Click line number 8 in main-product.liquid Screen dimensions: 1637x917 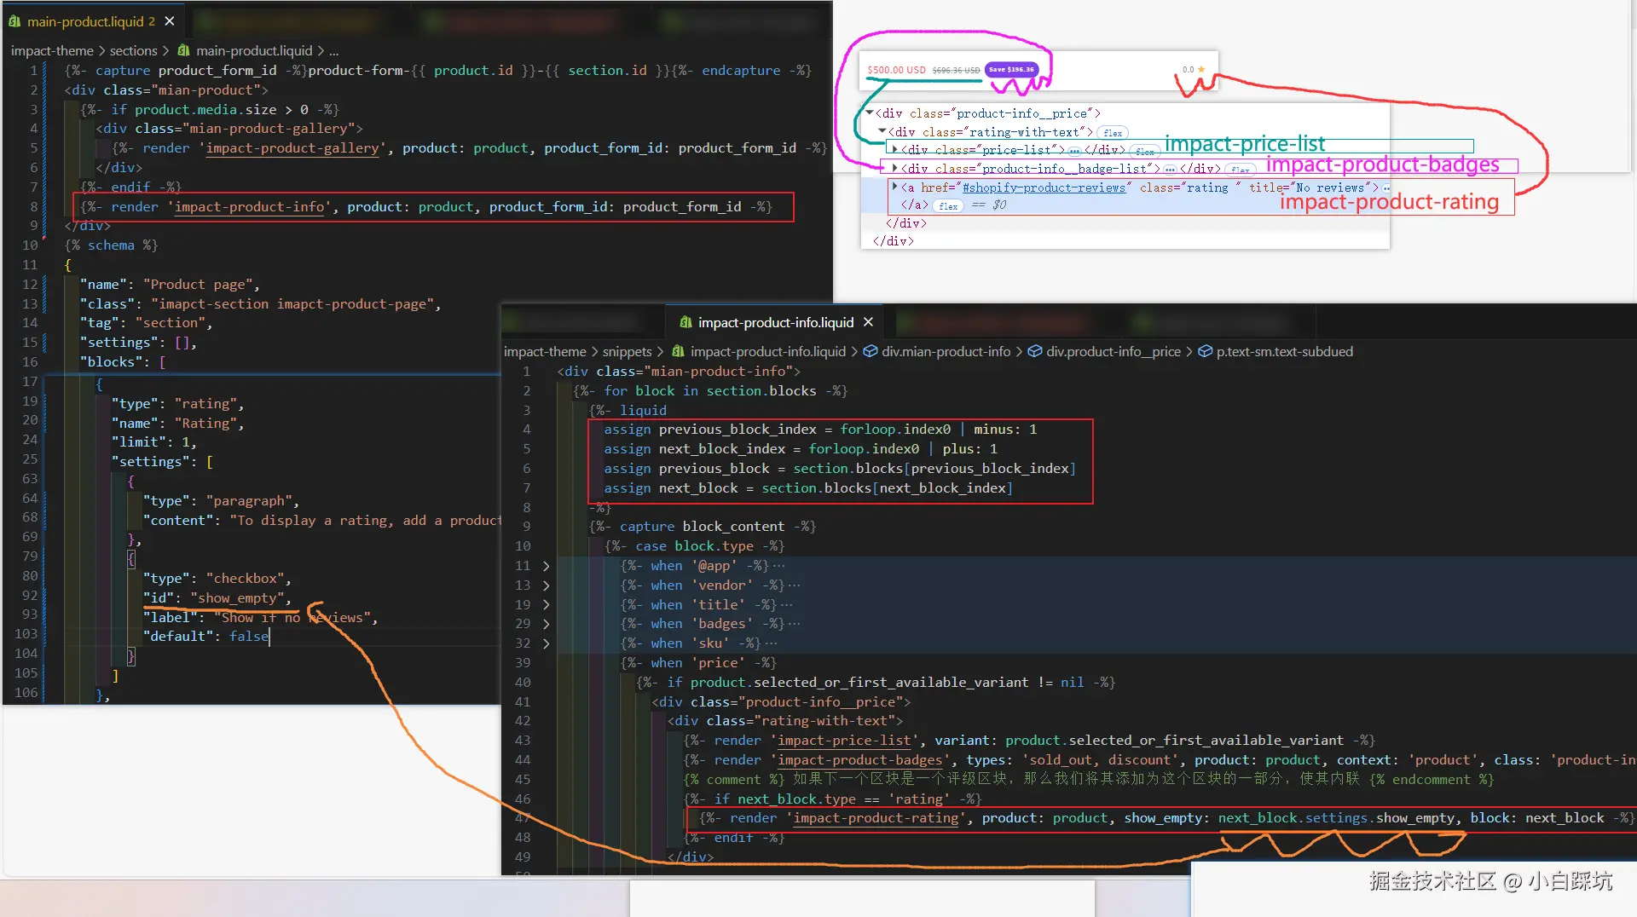(34, 207)
